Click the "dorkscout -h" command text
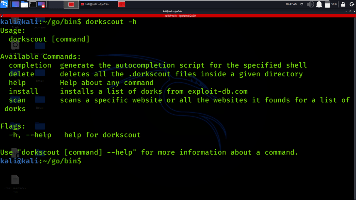Screen dimensions: 356x200 coord(111,22)
